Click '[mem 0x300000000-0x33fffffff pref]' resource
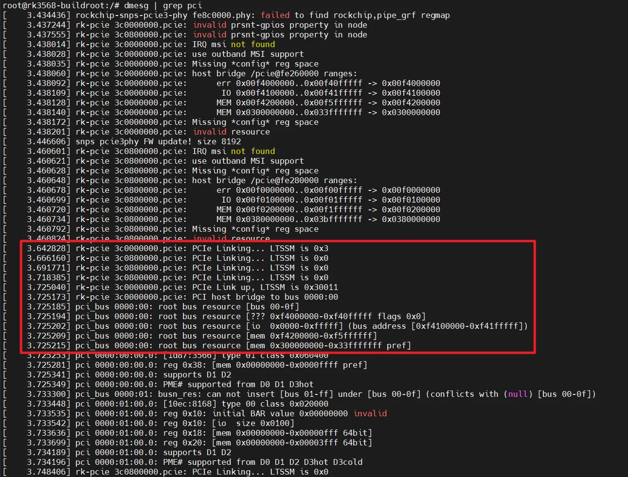 point(328,345)
